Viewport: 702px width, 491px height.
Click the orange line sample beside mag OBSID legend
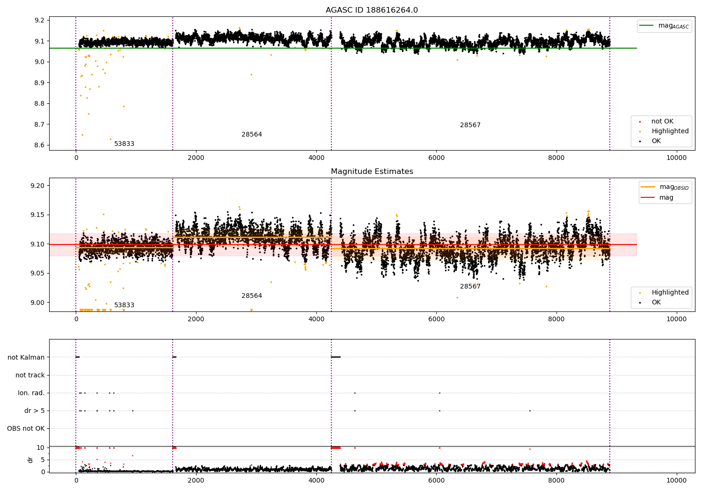(648, 187)
